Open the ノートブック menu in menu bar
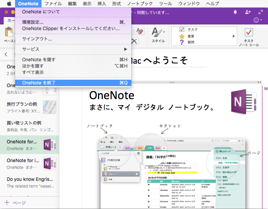The width and height of the screenshot is (268, 209). [x=140, y=4]
